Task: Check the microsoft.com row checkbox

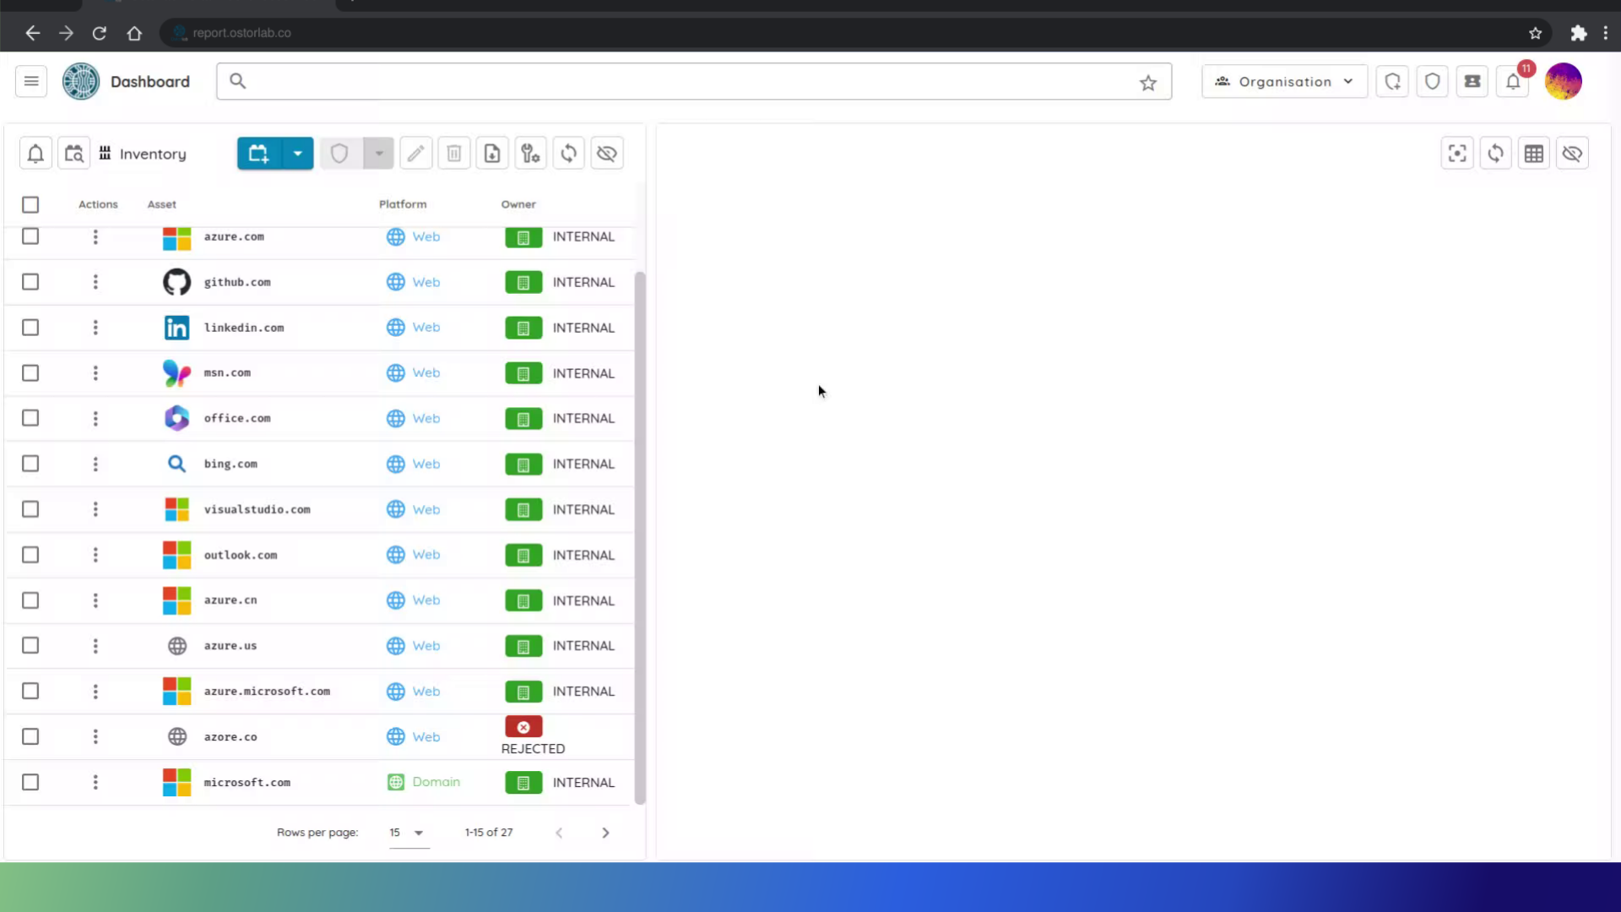Action: tap(30, 782)
